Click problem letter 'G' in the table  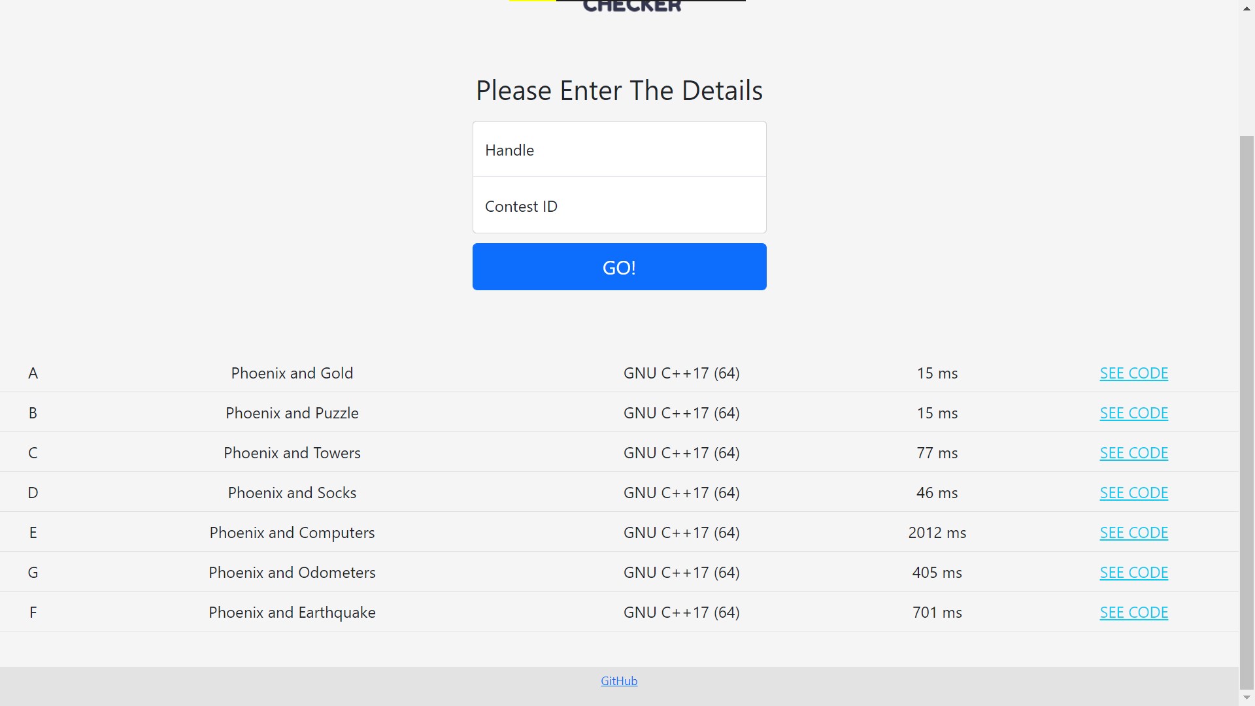(33, 573)
